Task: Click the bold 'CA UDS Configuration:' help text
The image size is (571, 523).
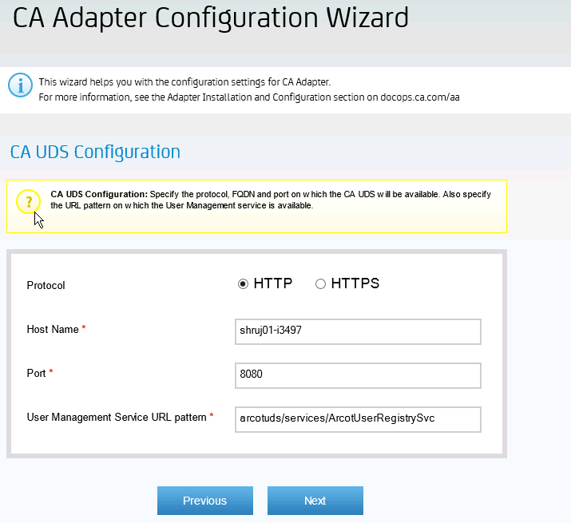Action: tap(99, 194)
